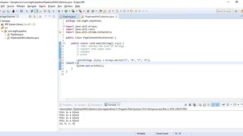Collapse All in Package Explorer
The height and width of the screenshot is (136, 243).
pyautogui.click(x=30, y=17)
